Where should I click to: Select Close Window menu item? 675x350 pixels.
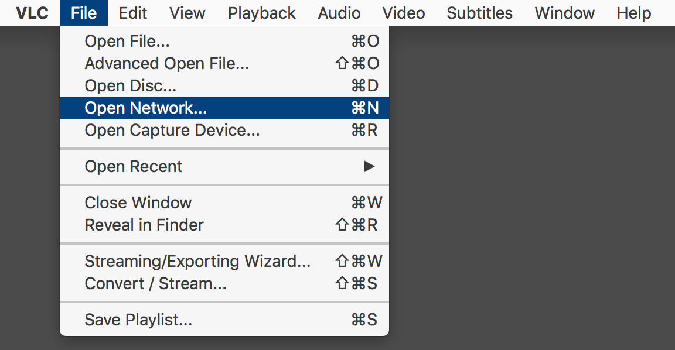pyautogui.click(x=224, y=203)
